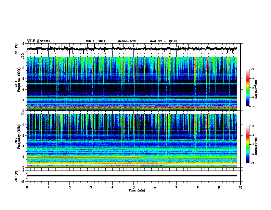The height and width of the screenshot is (210, 271).
Task: Click the log(PSD) label beside ch.1 colorbar
Action: [x=256, y=89]
